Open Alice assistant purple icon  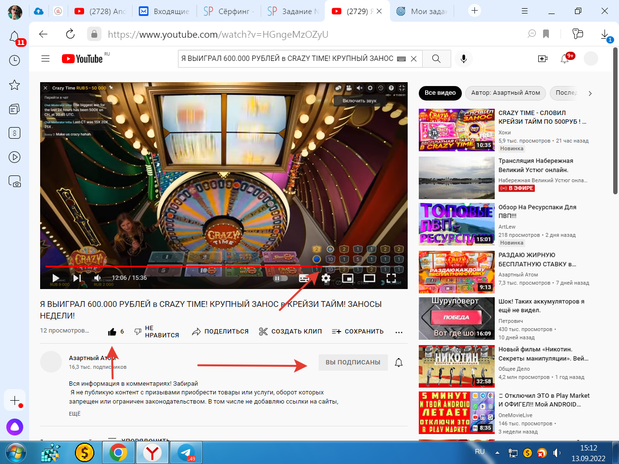pos(15,427)
